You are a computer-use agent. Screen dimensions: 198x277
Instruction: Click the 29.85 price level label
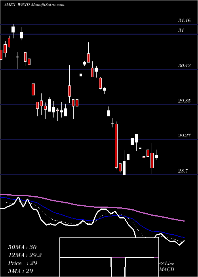[x=185, y=101]
